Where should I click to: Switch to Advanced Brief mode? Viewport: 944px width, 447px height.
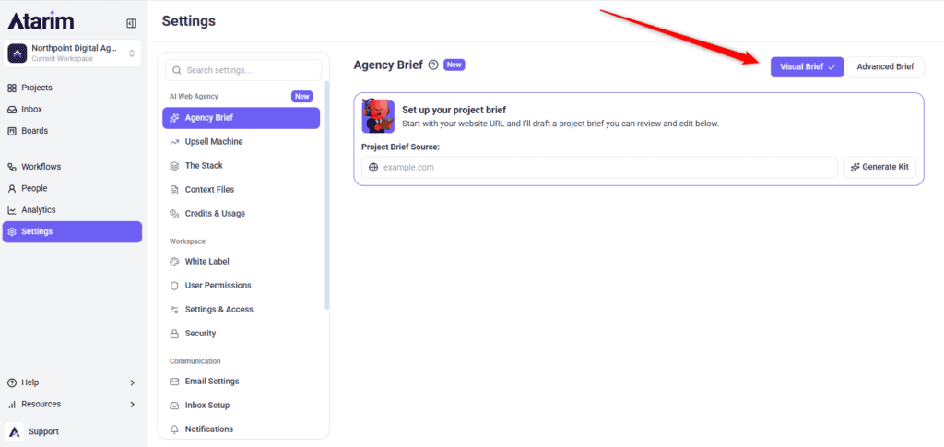click(x=885, y=66)
